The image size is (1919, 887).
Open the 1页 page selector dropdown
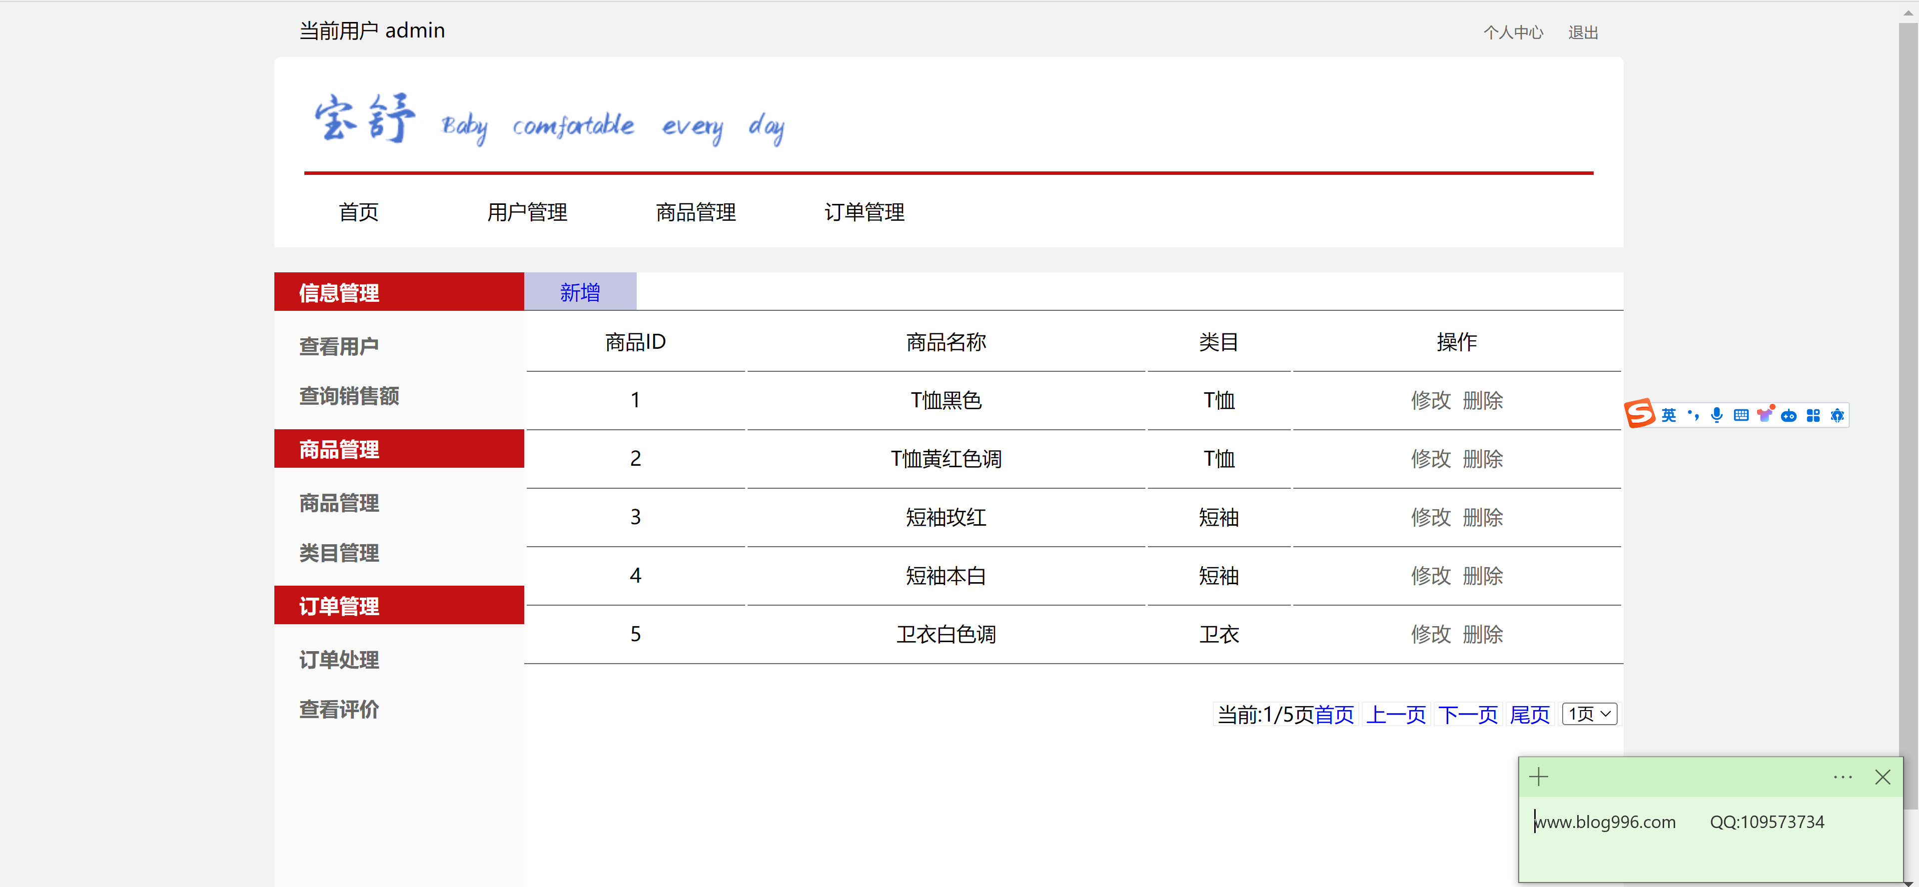click(1589, 714)
